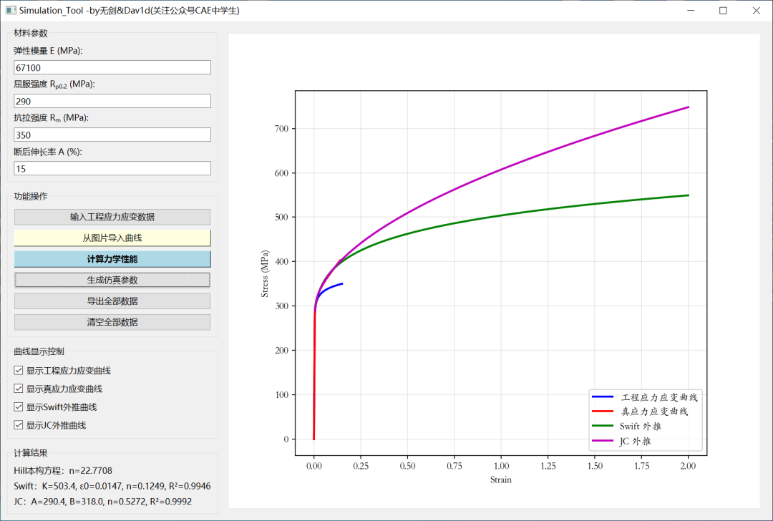Viewport: 773px width, 521px height.
Task: Click the JC 外推 legend entry
Action: pos(622,441)
